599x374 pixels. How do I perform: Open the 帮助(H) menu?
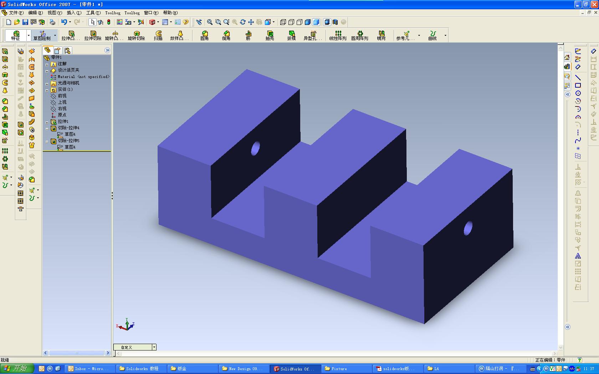click(170, 13)
